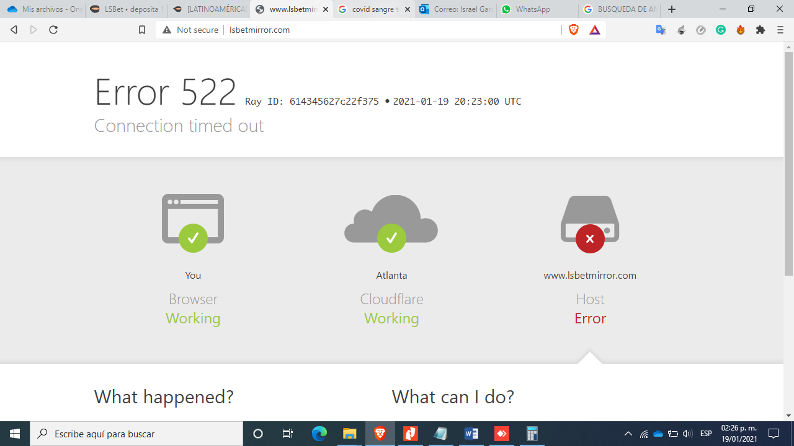Open File Explorer from the taskbar
Image resolution: width=794 pixels, height=446 pixels.
pyautogui.click(x=350, y=434)
